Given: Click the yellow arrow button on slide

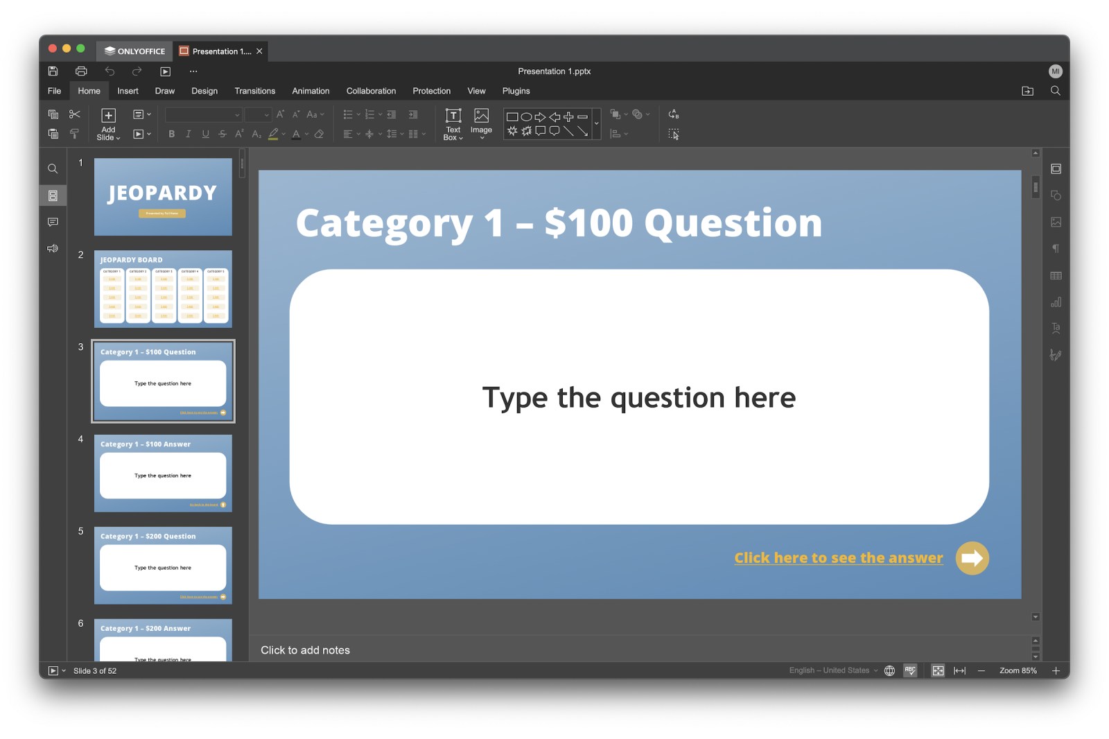Looking at the screenshot, I should 972,558.
